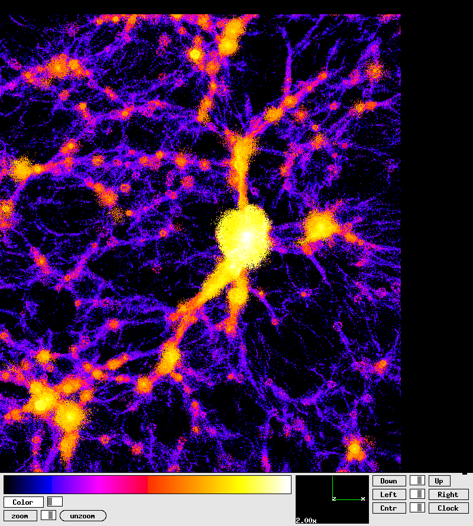Click the Cntr rotation button
The image size is (473, 526).
pyautogui.click(x=389, y=508)
